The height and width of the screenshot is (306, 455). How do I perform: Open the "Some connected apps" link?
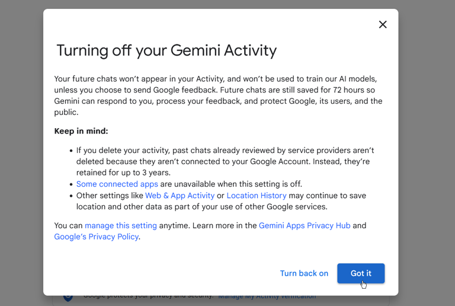[117, 184]
